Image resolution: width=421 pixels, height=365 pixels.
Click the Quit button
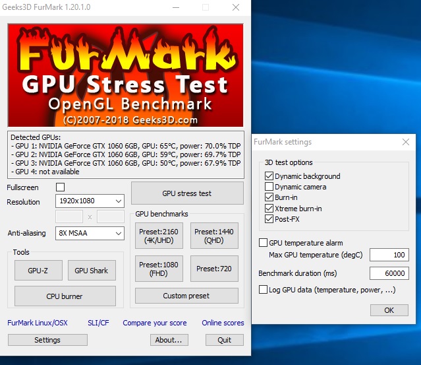[x=225, y=340]
